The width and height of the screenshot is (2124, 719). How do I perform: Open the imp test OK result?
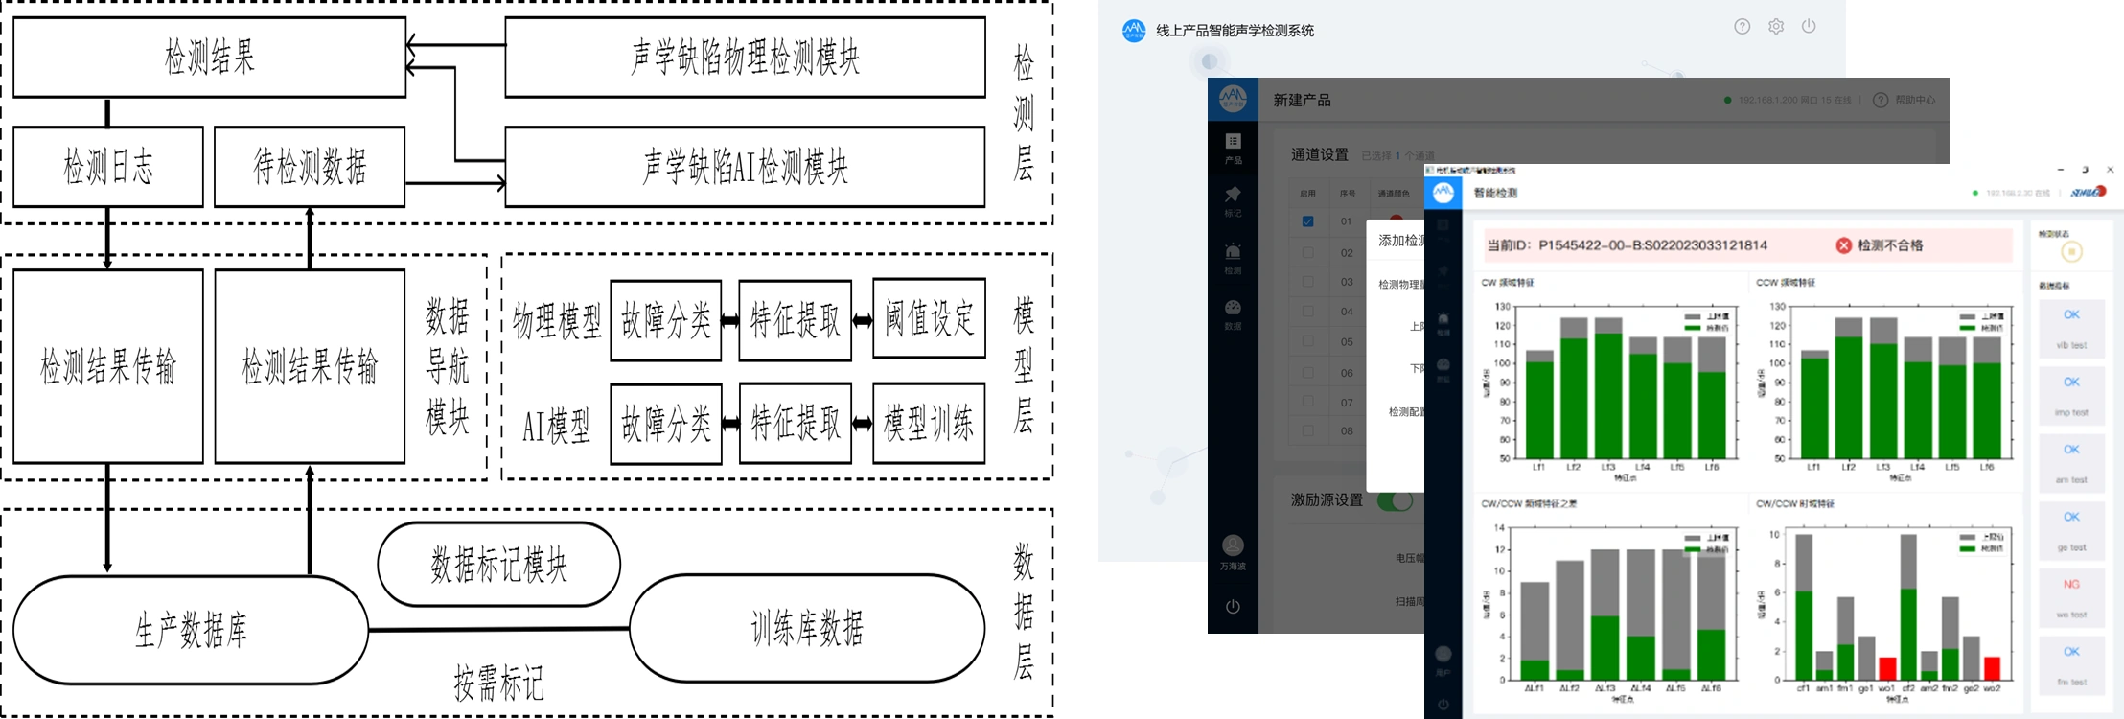2071,396
